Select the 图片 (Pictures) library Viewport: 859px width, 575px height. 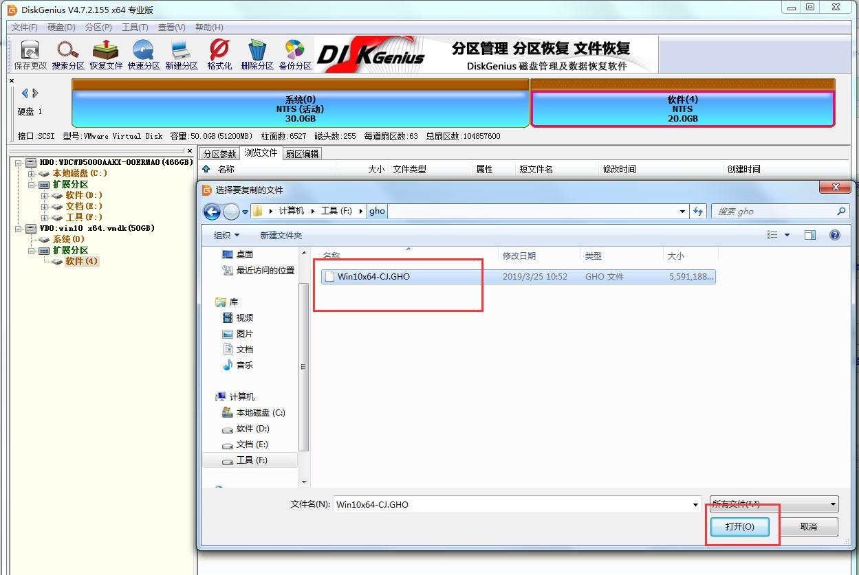coord(238,333)
